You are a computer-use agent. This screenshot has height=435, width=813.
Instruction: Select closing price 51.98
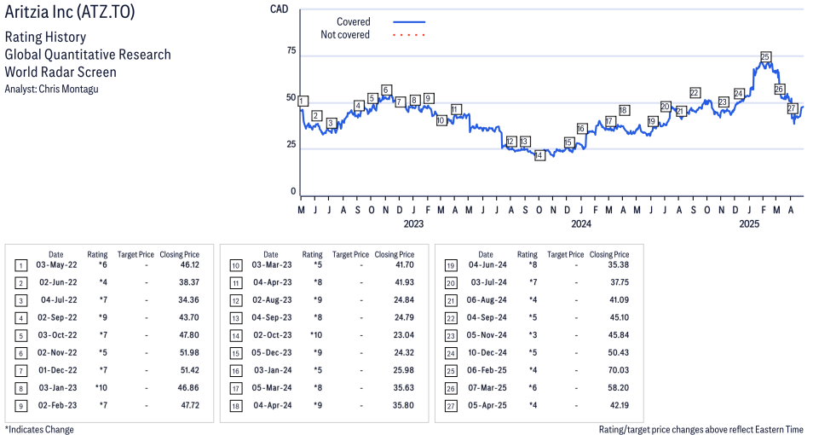tap(189, 352)
